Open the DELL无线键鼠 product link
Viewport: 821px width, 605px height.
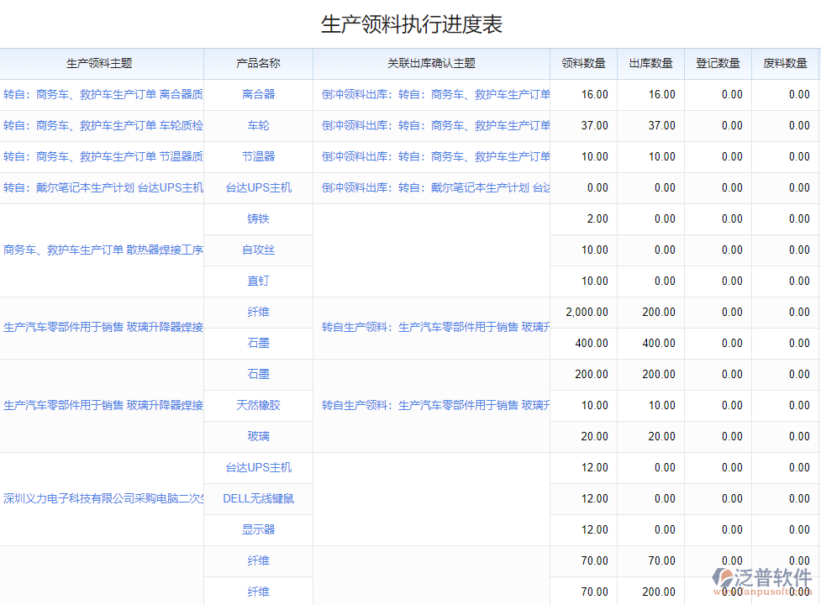[258, 498]
